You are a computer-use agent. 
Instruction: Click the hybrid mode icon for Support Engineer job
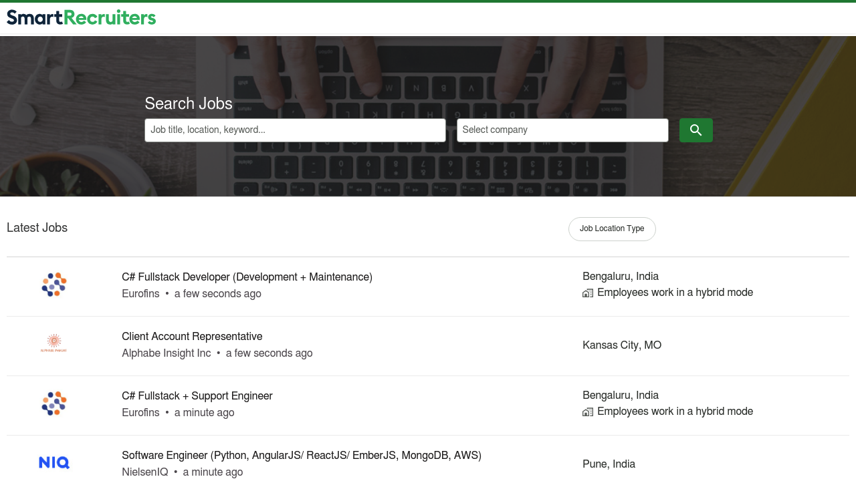tap(587, 412)
